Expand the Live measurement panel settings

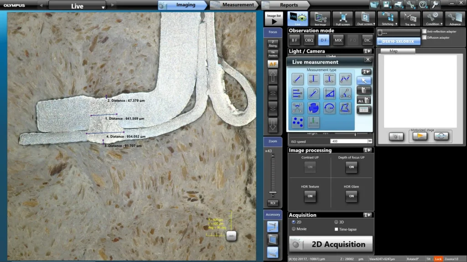[x=366, y=72]
